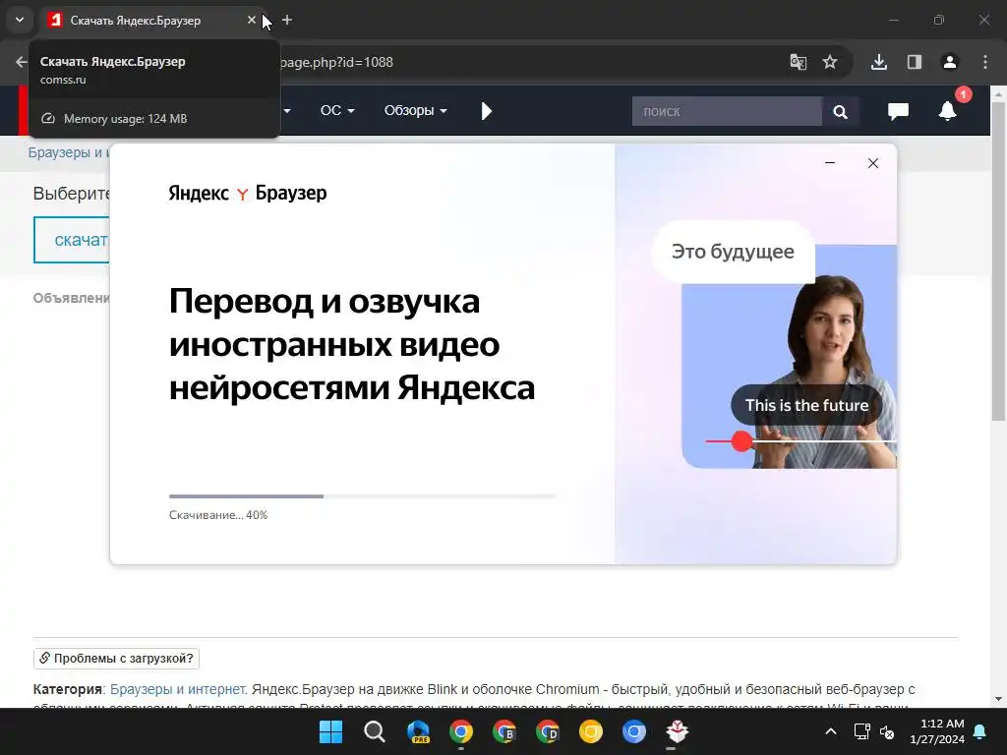Screen dimensions: 1007x755
Task: Open the Chrome downloads icon
Action: [x=878, y=62]
